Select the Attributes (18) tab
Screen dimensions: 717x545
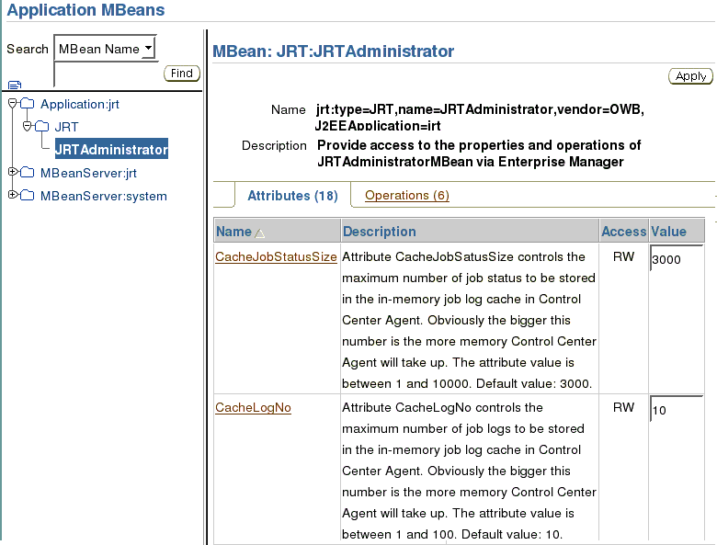tap(292, 195)
